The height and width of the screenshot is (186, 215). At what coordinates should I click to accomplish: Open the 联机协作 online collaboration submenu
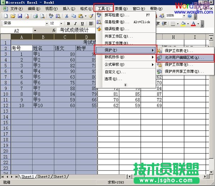point(126,57)
